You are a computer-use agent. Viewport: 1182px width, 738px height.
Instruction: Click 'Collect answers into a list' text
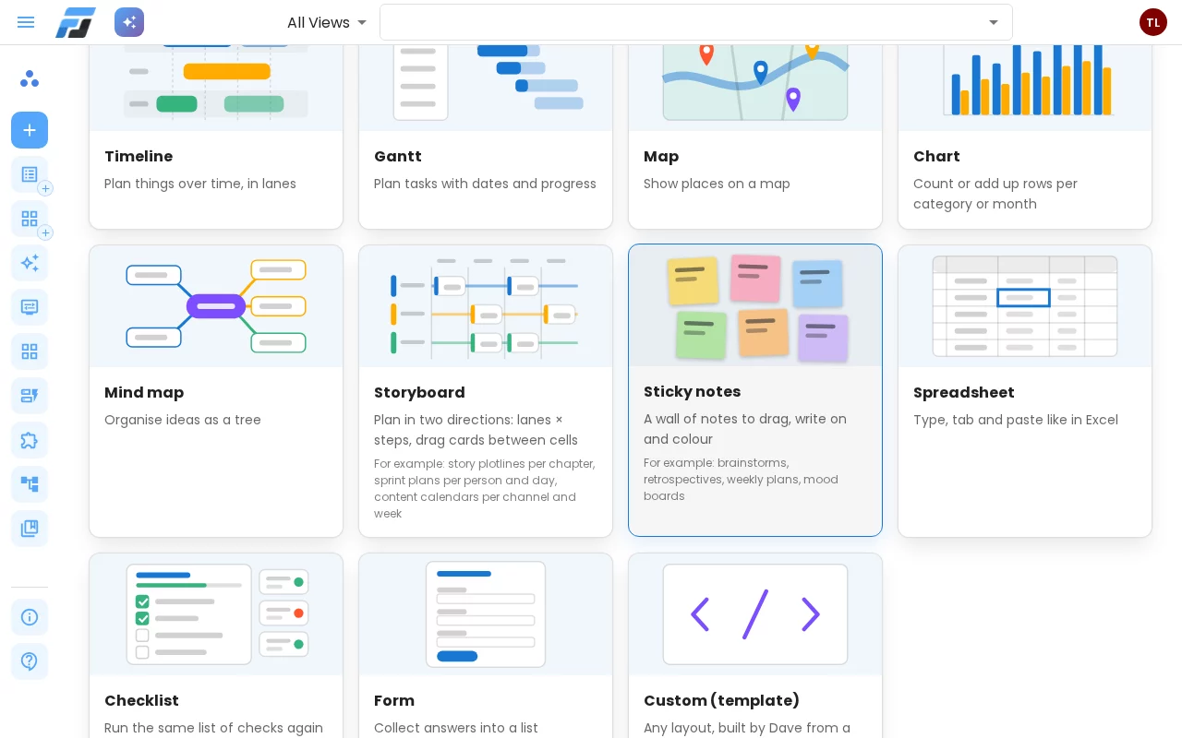point(456,728)
